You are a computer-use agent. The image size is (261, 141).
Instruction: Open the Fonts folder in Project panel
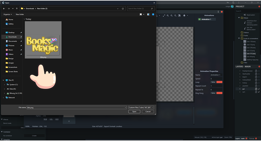[x=244, y=36]
